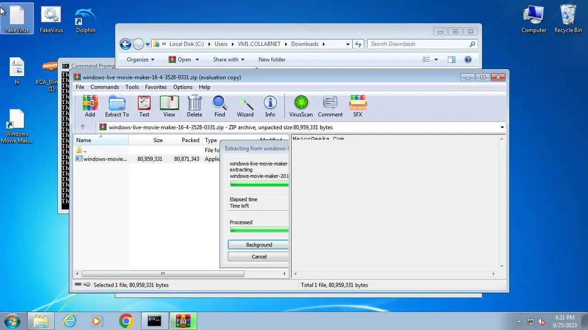Click the Local Disk (C:) breadcrumb
Viewport: 588px width, 330px height.
[x=187, y=44]
